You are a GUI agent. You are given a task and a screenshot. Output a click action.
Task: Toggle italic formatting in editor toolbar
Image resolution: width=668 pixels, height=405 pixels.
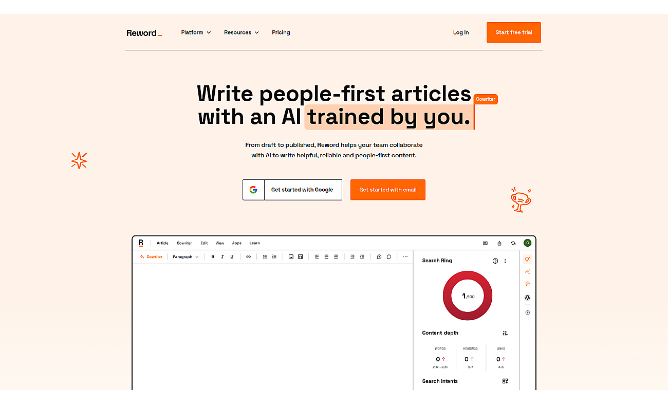pos(222,257)
